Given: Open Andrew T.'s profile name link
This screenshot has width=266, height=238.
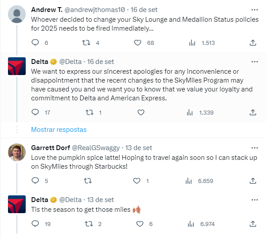Looking at the screenshot, I should [47, 9].
